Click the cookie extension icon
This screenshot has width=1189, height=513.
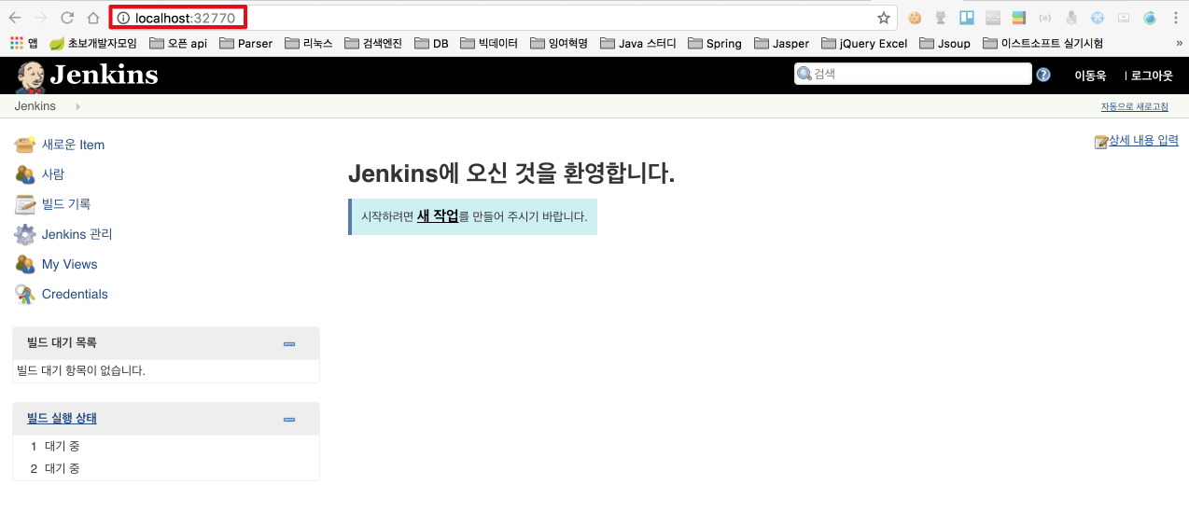click(x=916, y=18)
